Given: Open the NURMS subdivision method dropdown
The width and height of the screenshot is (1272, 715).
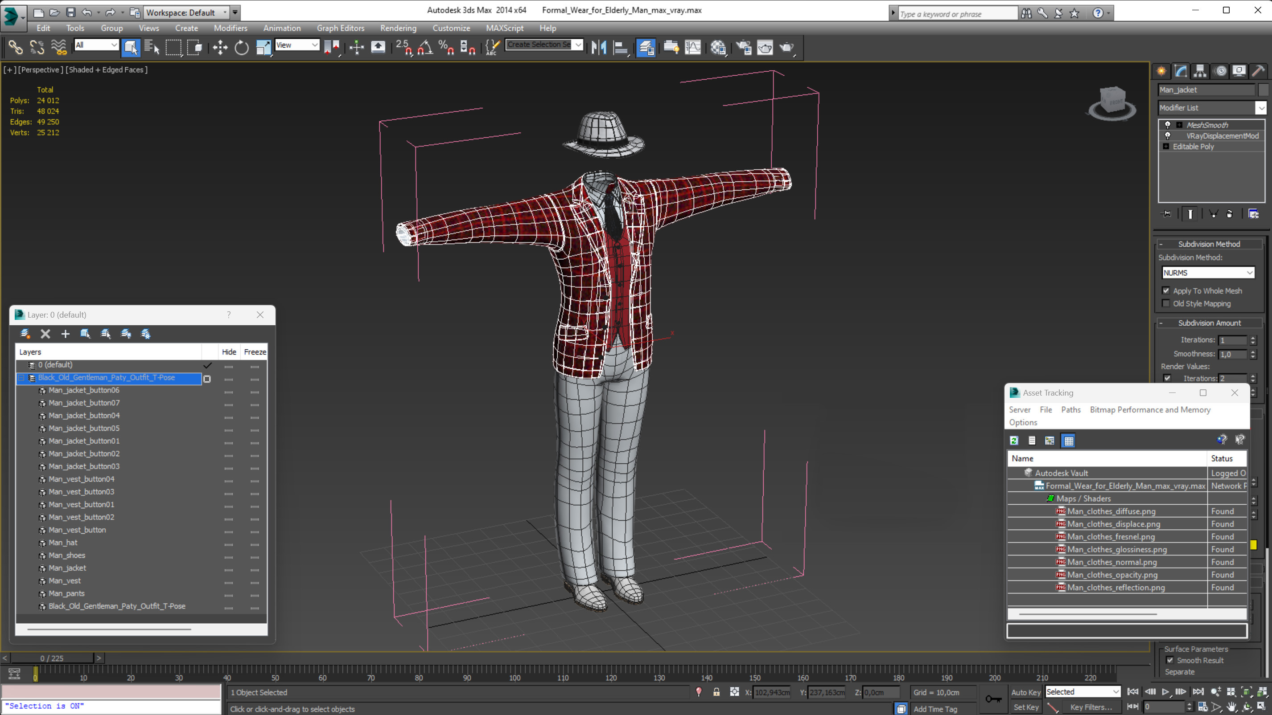Looking at the screenshot, I should point(1208,273).
